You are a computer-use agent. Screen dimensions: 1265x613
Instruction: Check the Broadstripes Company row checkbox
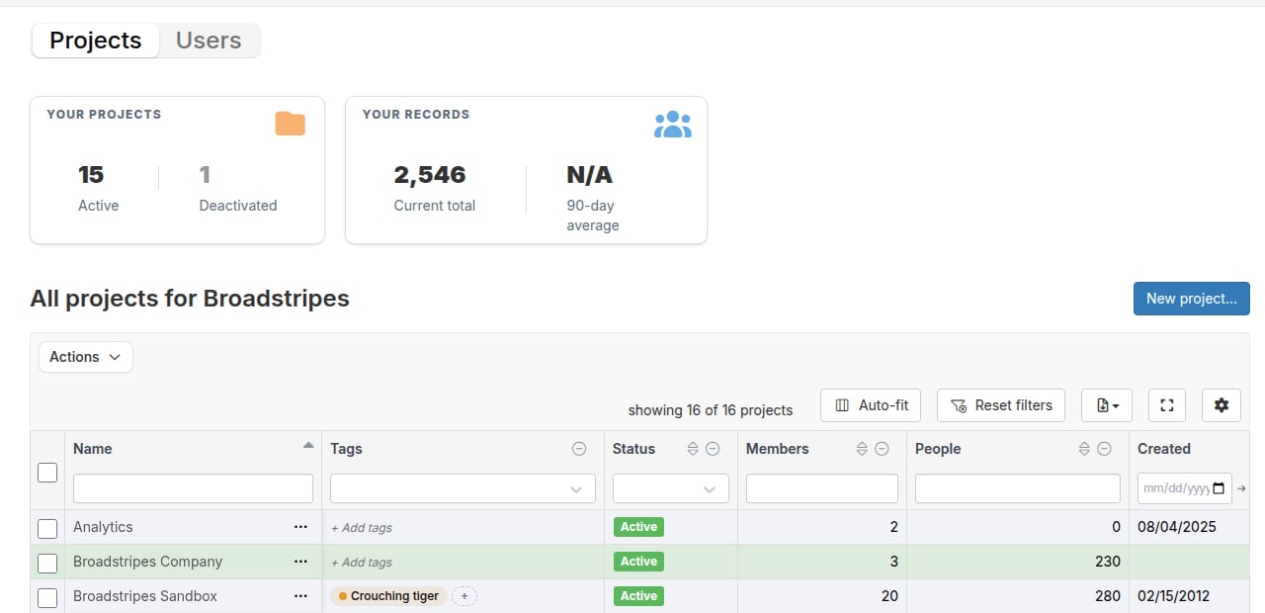tap(47, 564)
